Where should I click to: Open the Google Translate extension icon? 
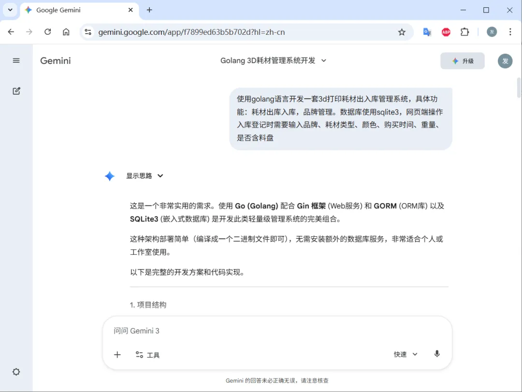point(427,32)
